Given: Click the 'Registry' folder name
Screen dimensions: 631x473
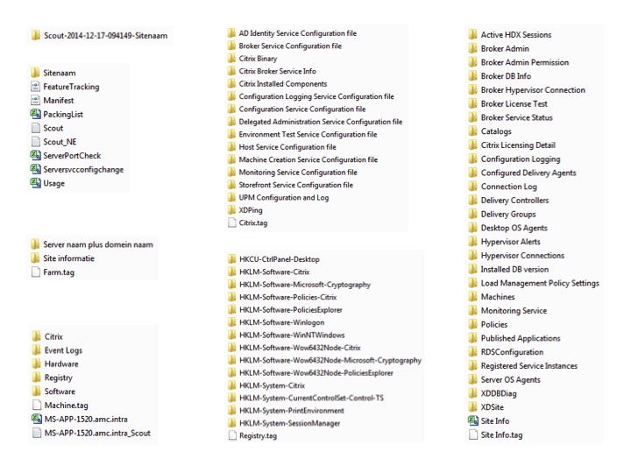Looking at the screenshot, I should tap(59, 378).
